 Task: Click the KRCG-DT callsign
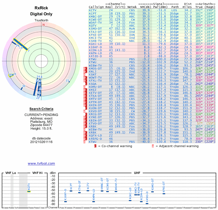(x=95, y=114)
